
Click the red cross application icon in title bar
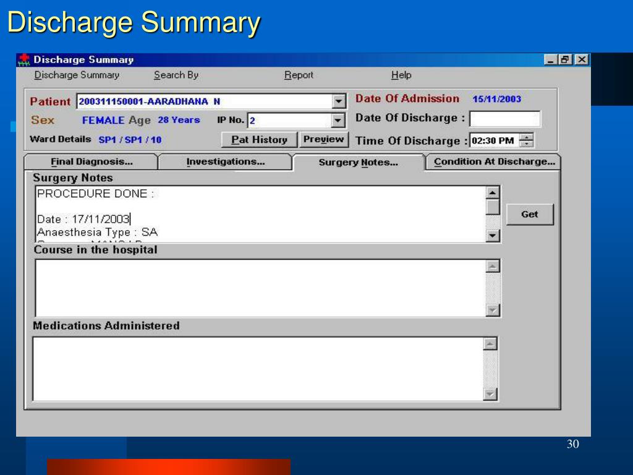24,60
